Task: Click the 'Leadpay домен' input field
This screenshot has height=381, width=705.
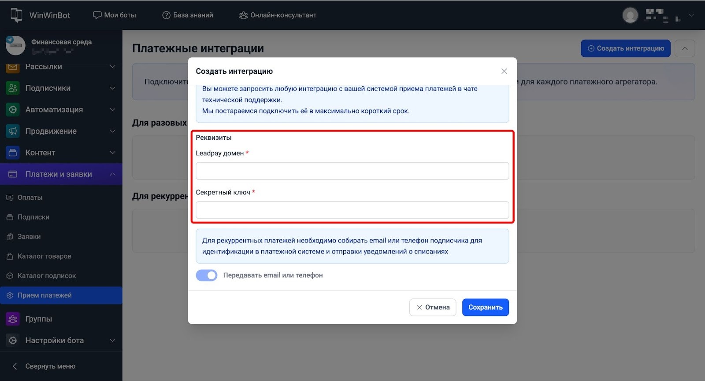Action: [x=352, y=171]
